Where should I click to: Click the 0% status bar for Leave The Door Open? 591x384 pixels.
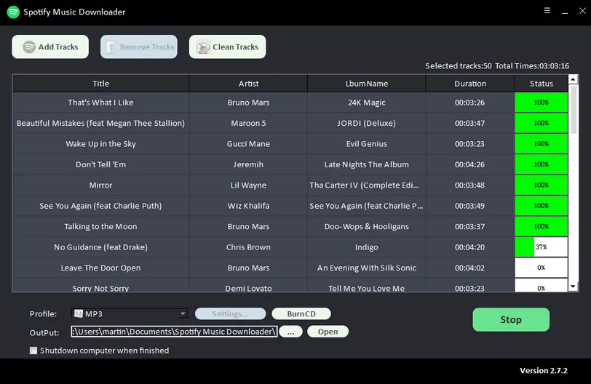click(542, 268)
